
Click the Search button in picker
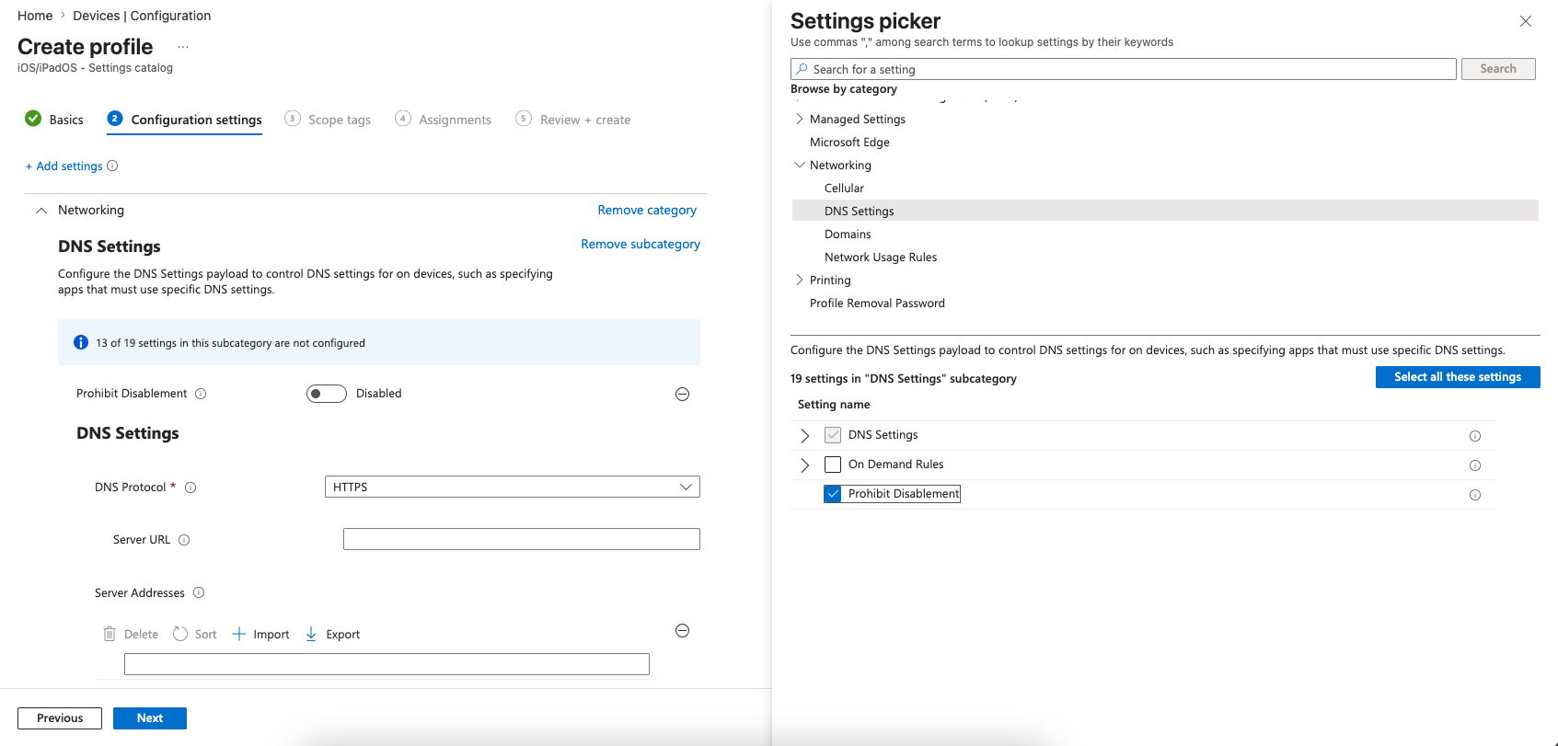coord(1498,69)
